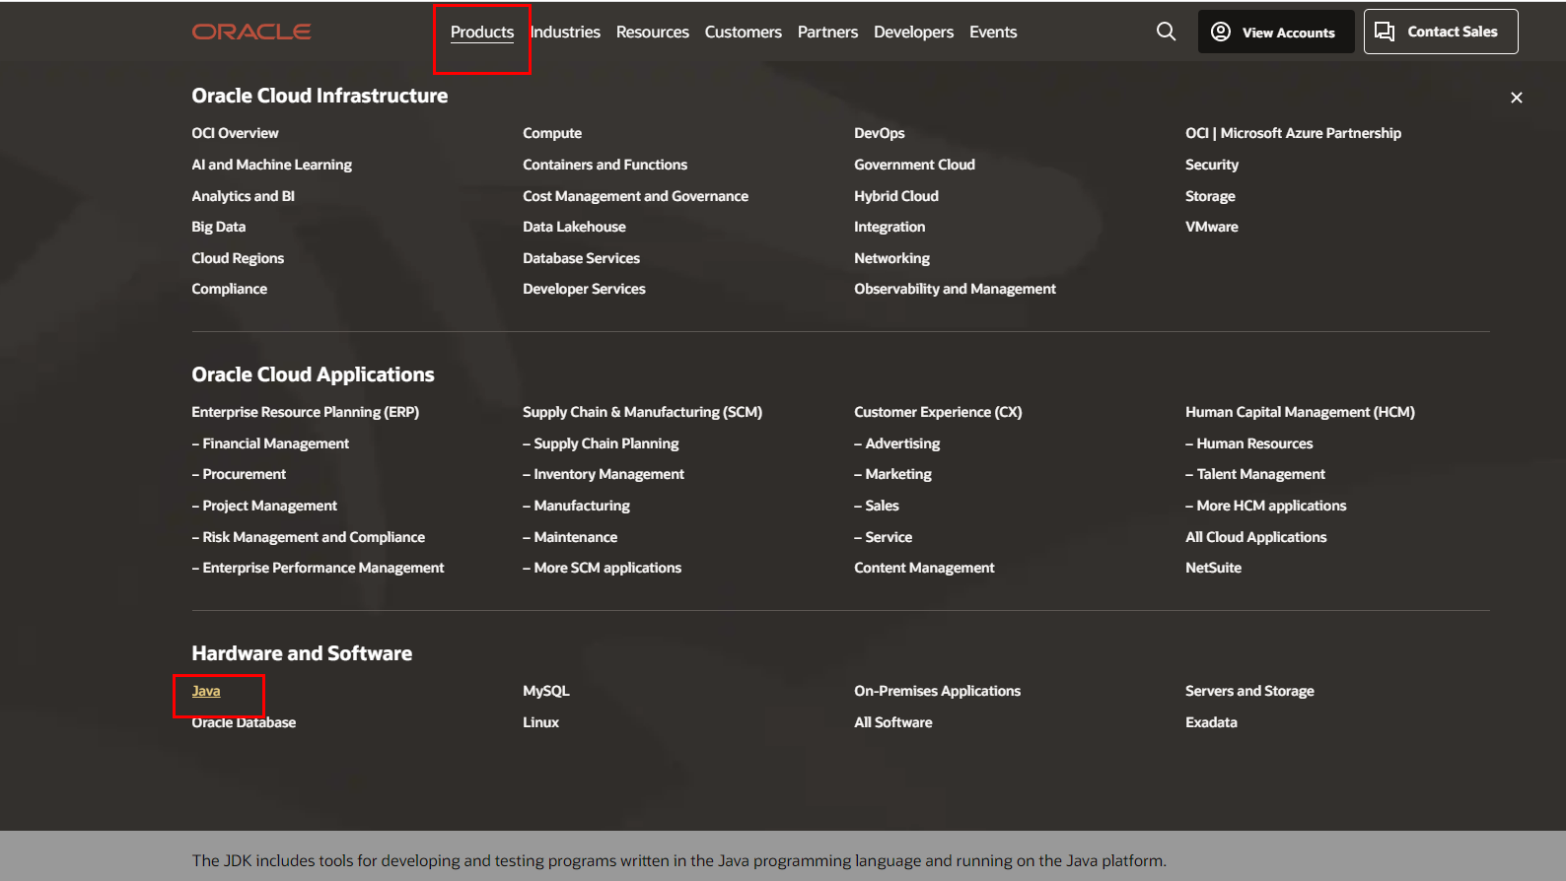Open Financial Management link

click(271, 443)
